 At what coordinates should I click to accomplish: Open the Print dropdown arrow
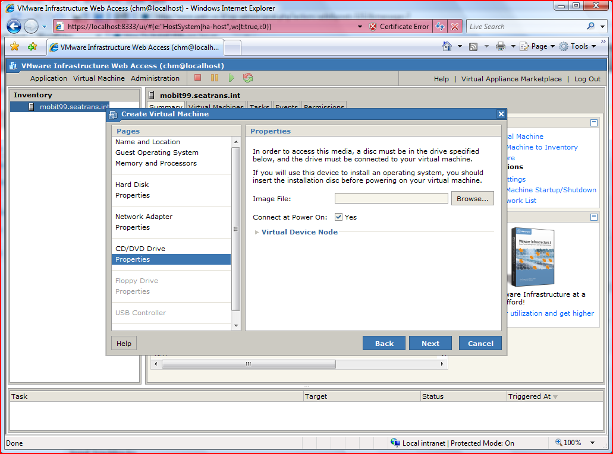(513, 46)
